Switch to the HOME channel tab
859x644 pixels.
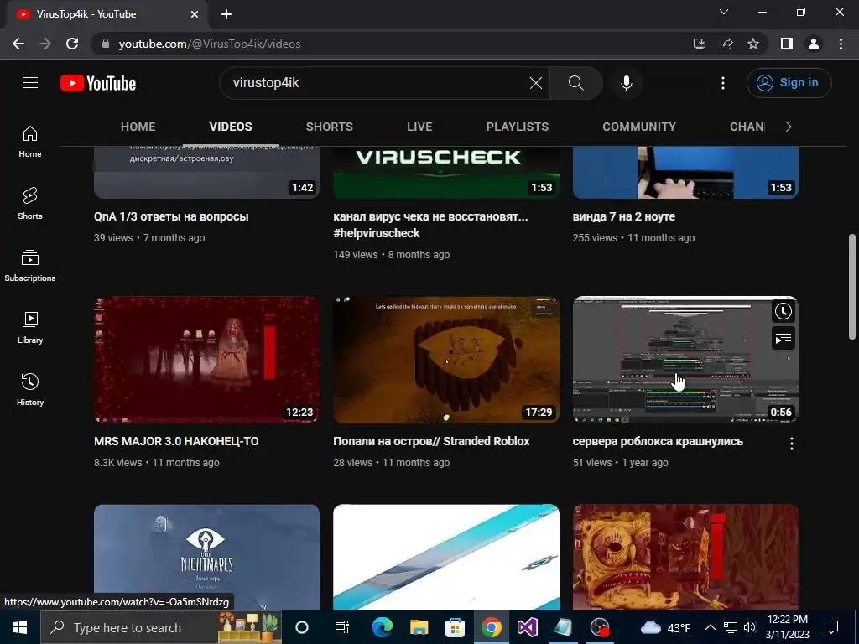coord(138,127)
